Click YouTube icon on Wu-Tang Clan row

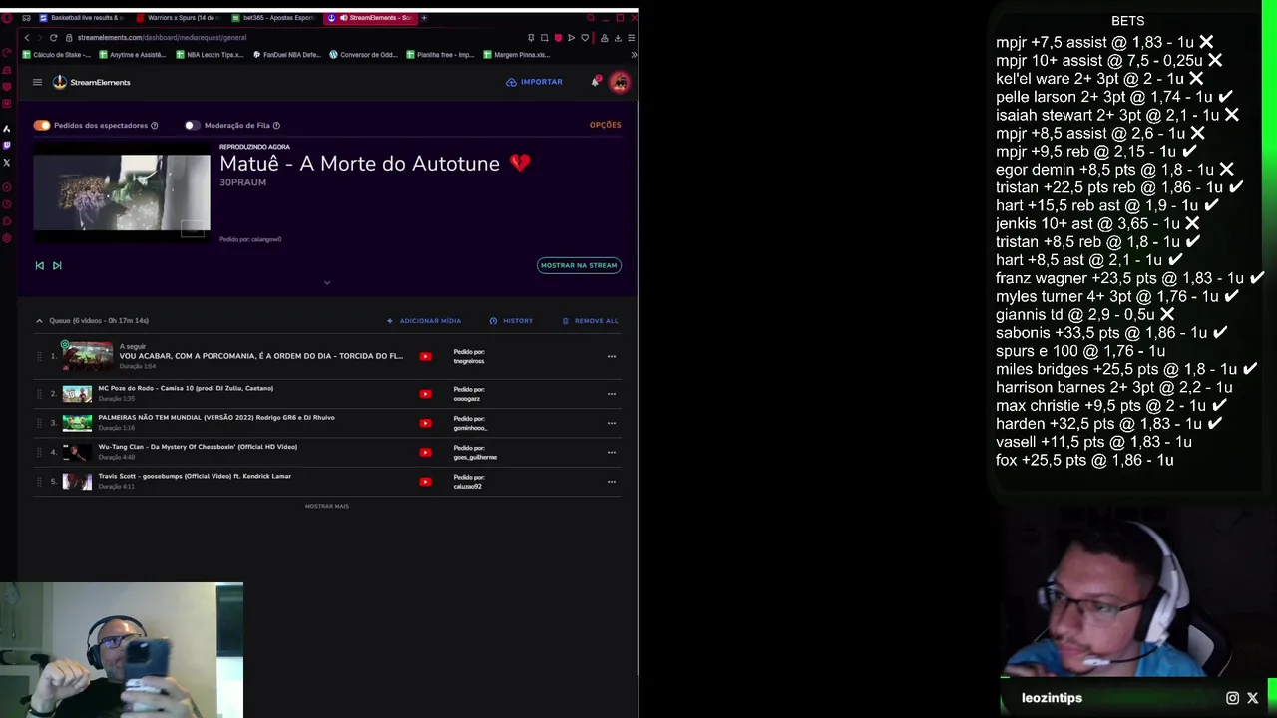coord(425,452)
